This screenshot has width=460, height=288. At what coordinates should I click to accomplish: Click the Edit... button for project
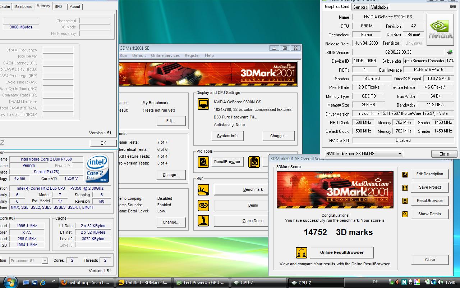coord(171,121)
